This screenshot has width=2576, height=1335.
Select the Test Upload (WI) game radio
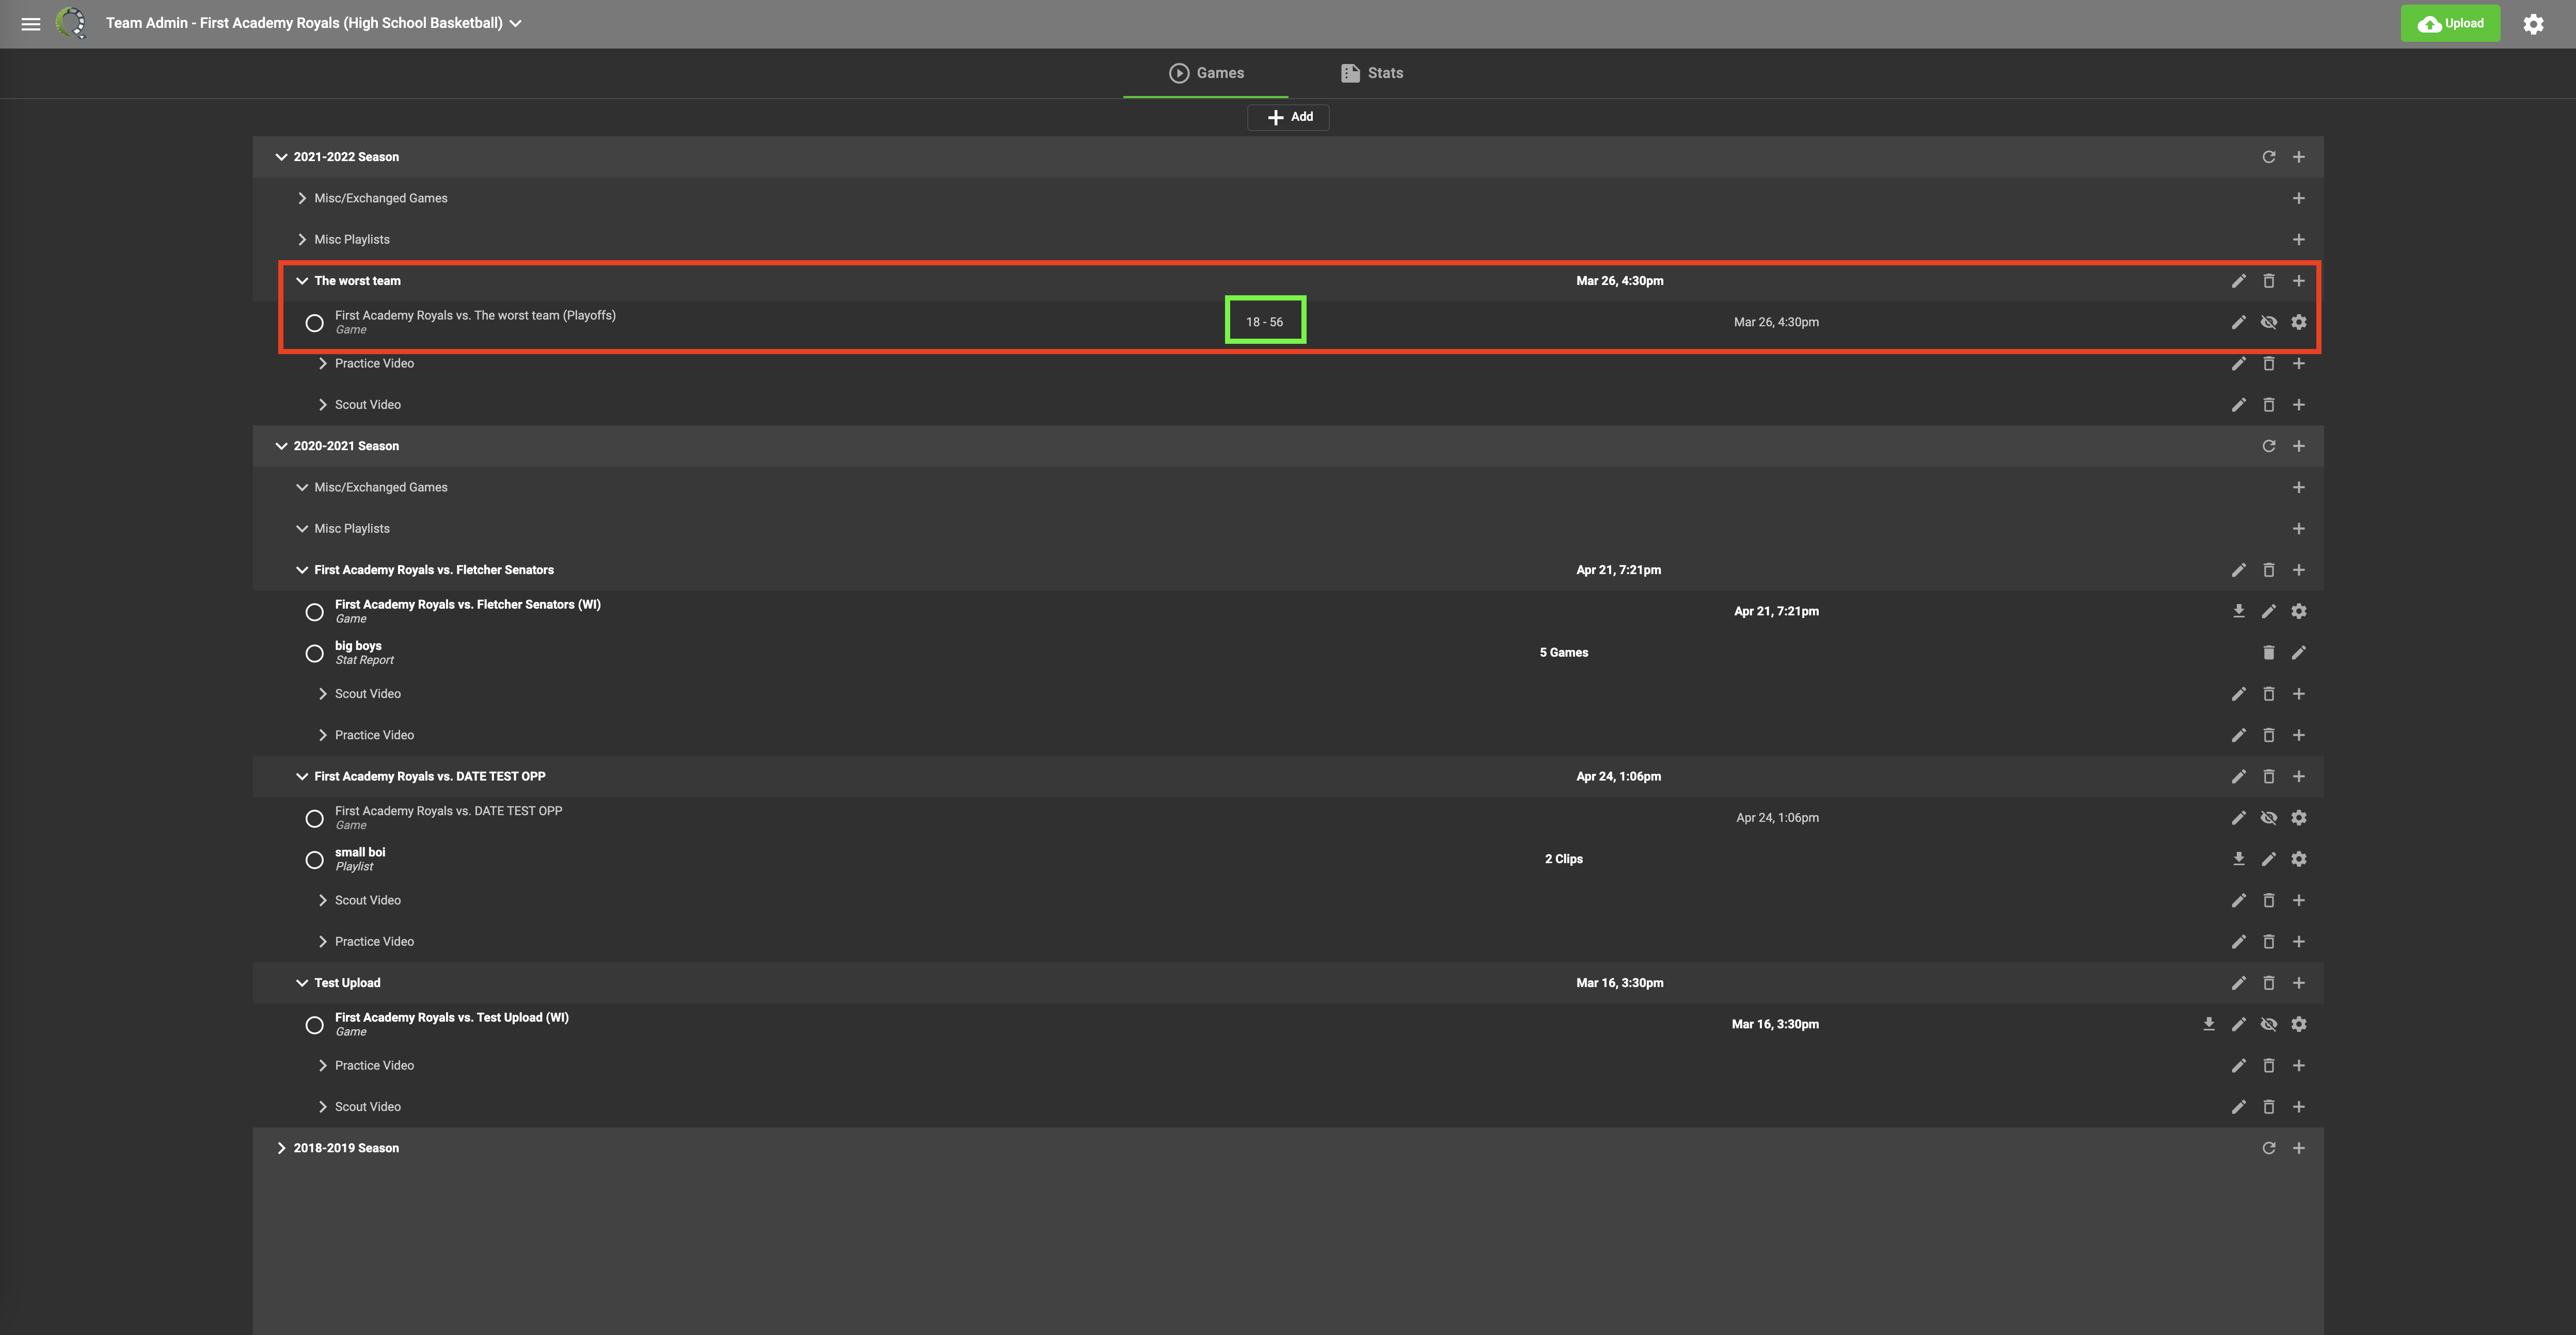pos(314,1025)
